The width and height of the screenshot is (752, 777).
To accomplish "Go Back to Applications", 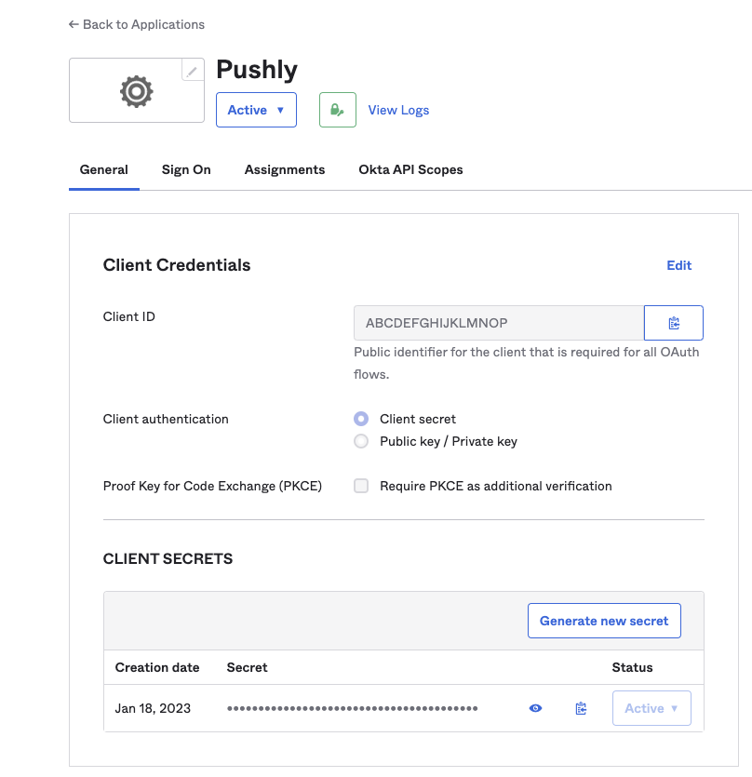I will click(137, 24).
